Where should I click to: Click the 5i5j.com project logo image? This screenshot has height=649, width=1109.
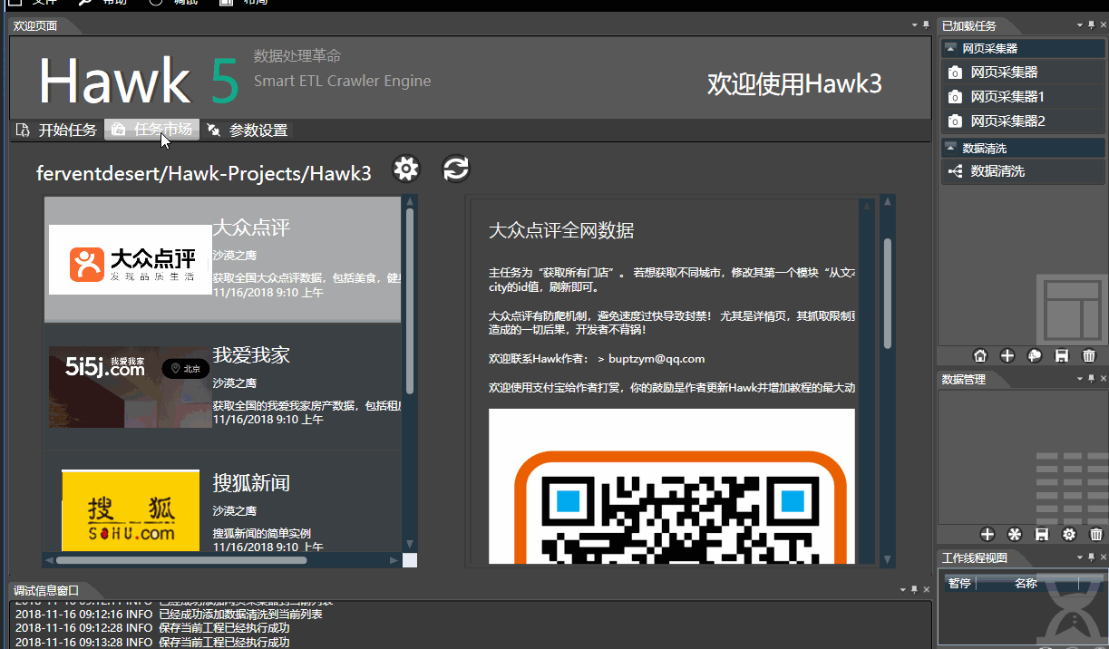coord(131,387)
